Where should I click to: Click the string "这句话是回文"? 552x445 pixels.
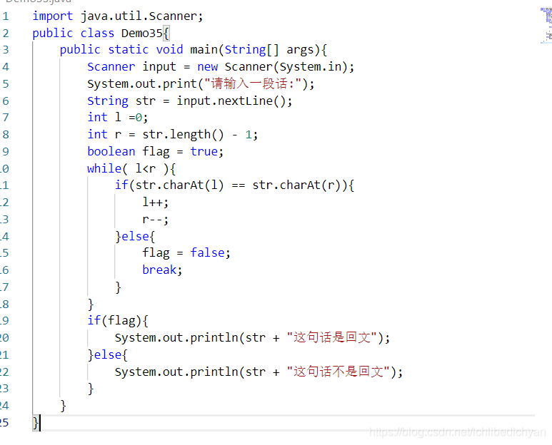pos(332,337)
